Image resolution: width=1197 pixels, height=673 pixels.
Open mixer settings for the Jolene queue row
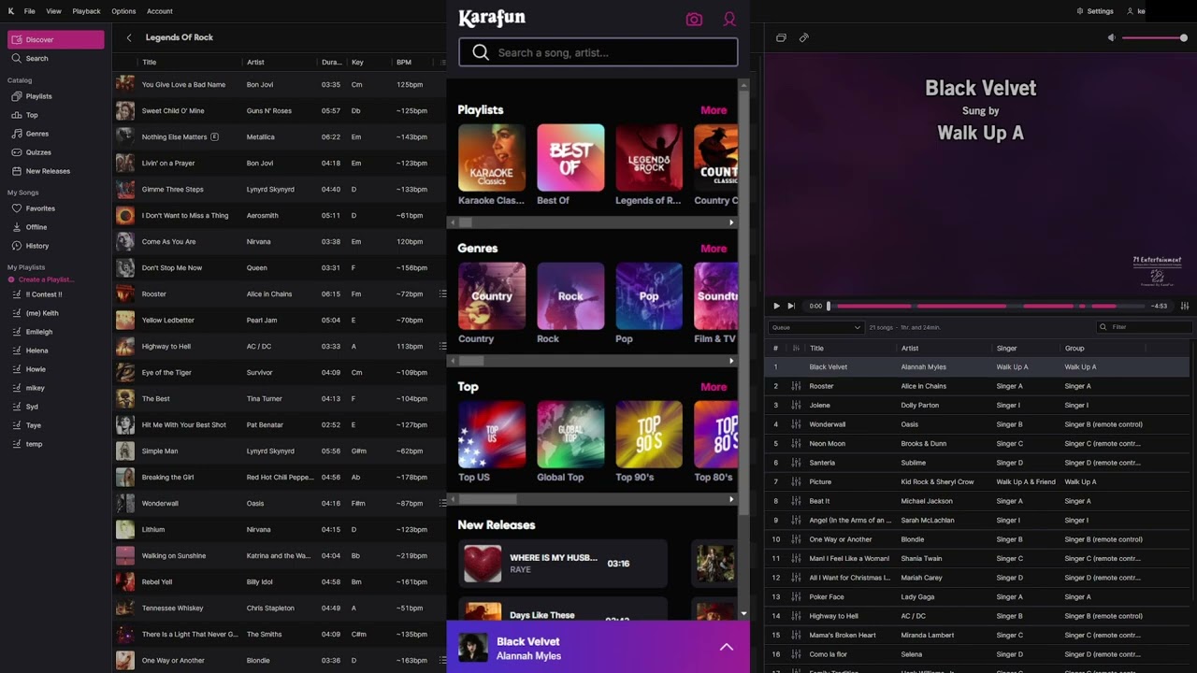click(797, 405)
